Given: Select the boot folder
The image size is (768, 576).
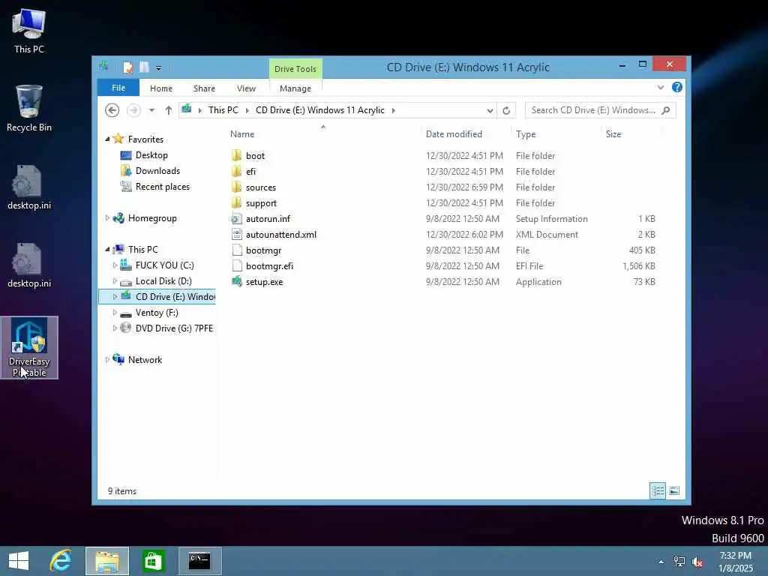Looking at the screenshot, I should point(255,156).
